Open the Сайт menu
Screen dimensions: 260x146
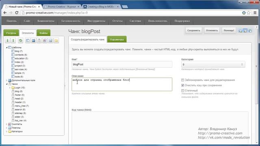pyautogui.click(x=27, y=21)
